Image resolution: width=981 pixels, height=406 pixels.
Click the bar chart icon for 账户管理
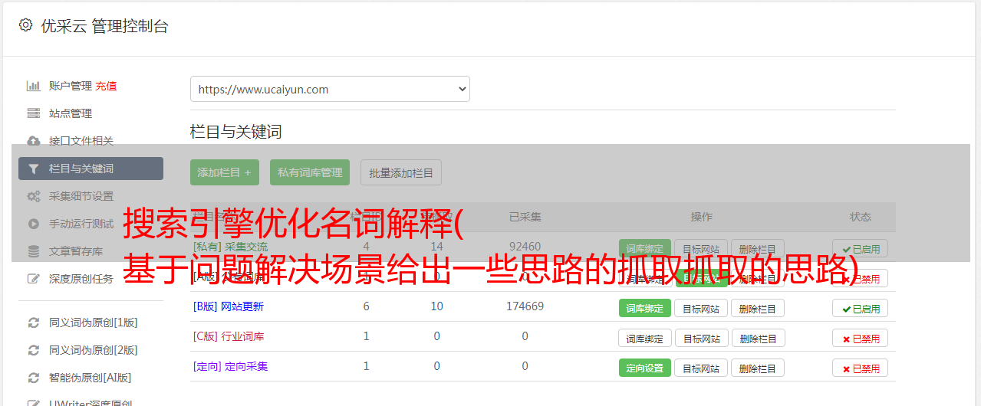click(x=33, y=86)
